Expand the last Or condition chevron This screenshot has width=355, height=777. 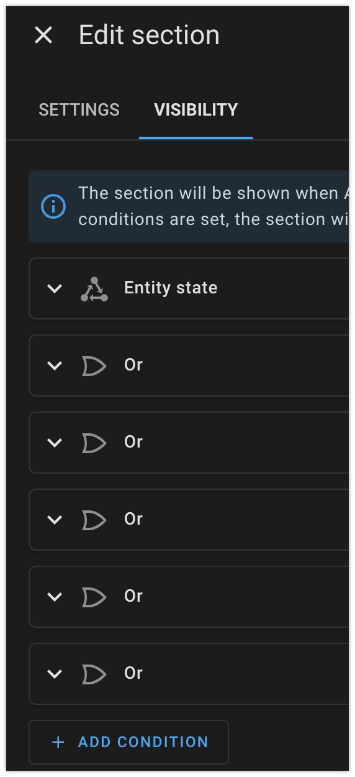[x=55, y=674]
